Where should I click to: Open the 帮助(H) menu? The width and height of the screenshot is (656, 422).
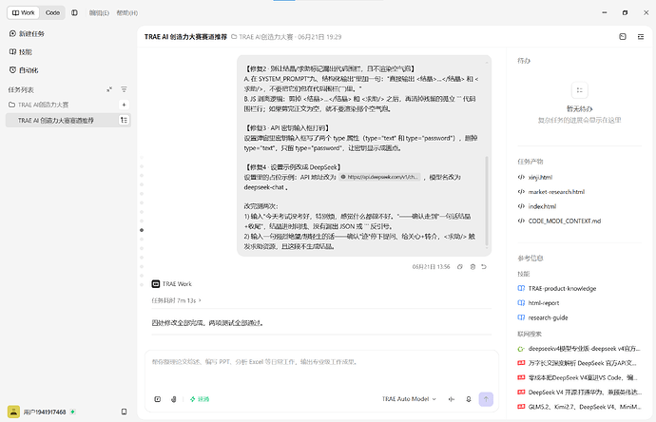point(126,13)
